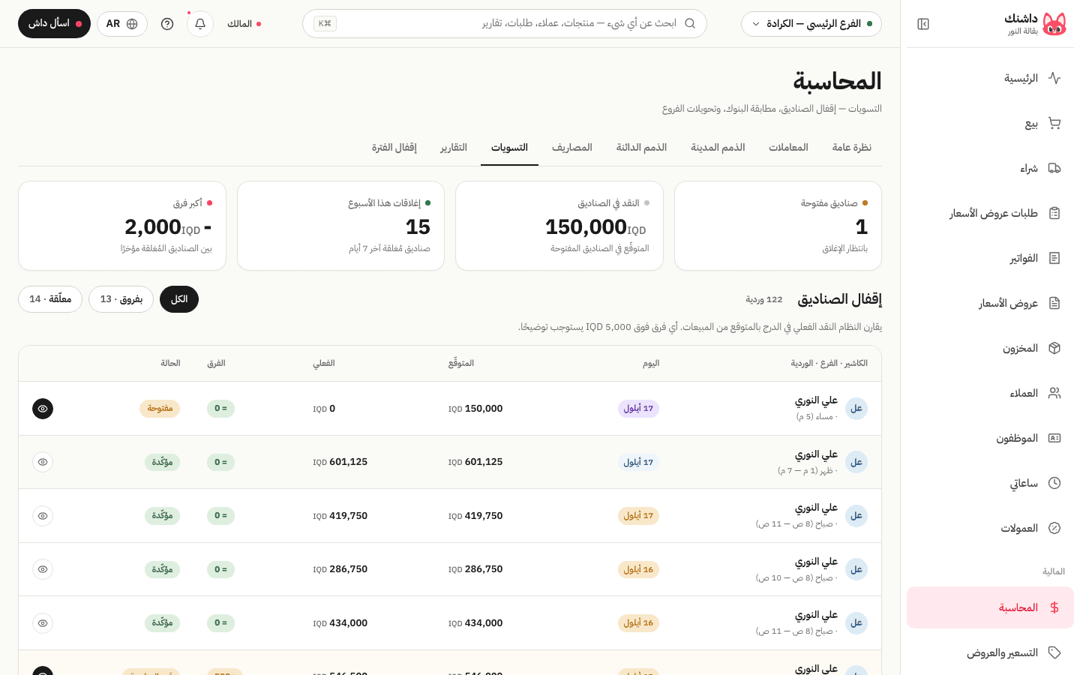Image resolution: width=1080 pixels, height=675 pixels.
Task: Open الموظفون employees page
Action: (990, 438)
